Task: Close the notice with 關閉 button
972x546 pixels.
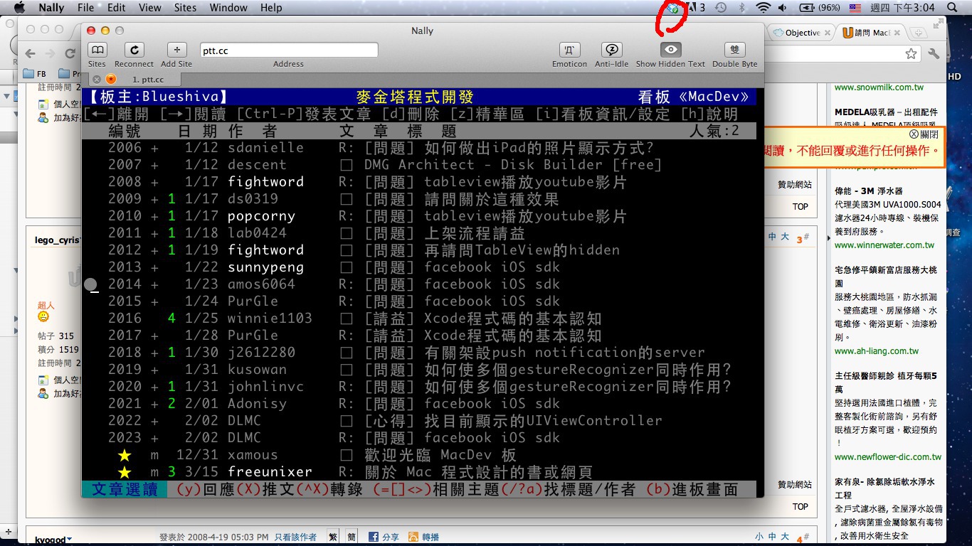Action: 924,134
